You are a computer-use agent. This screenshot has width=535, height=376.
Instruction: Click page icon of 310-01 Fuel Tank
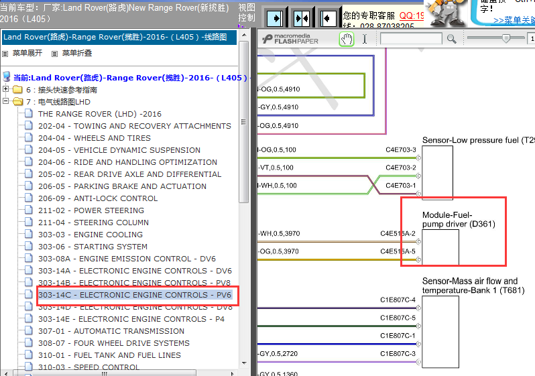[x=29, y=355]
